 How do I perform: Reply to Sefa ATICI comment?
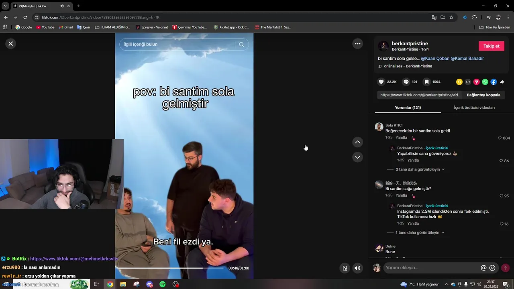[x=401, y=138]
